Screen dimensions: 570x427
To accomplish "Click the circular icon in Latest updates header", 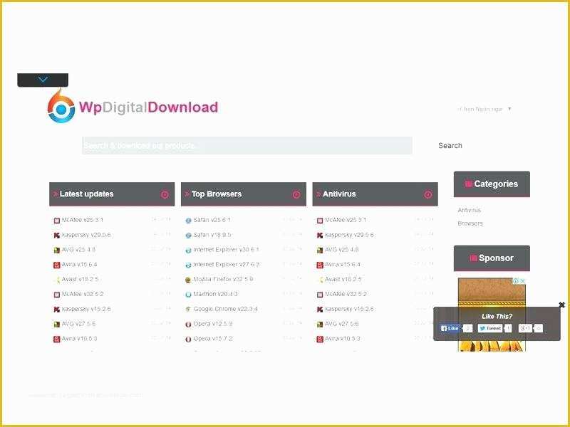I will (x=165, y=194).
